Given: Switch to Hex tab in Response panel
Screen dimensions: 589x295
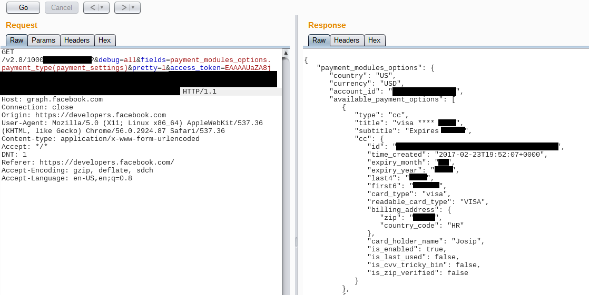Looking at the screenshot, I should 374,40.
